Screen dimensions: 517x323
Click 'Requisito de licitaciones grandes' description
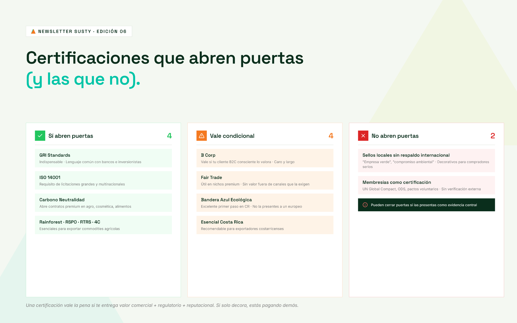click(x=82, y=184)
